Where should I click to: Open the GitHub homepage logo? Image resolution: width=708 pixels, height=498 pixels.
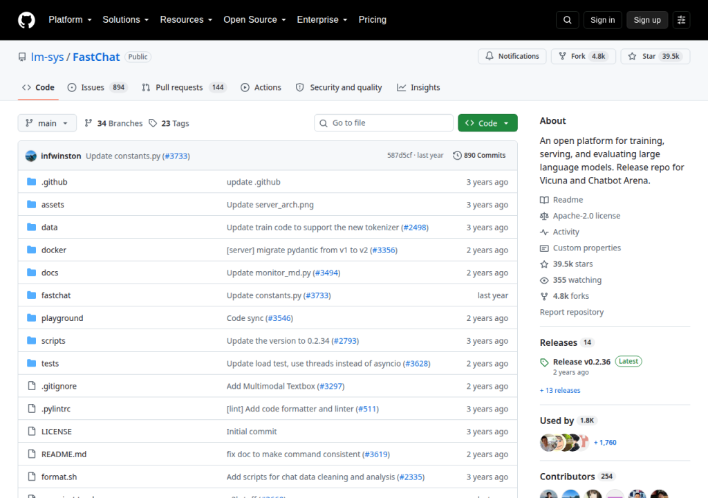[x=26, y=20]
